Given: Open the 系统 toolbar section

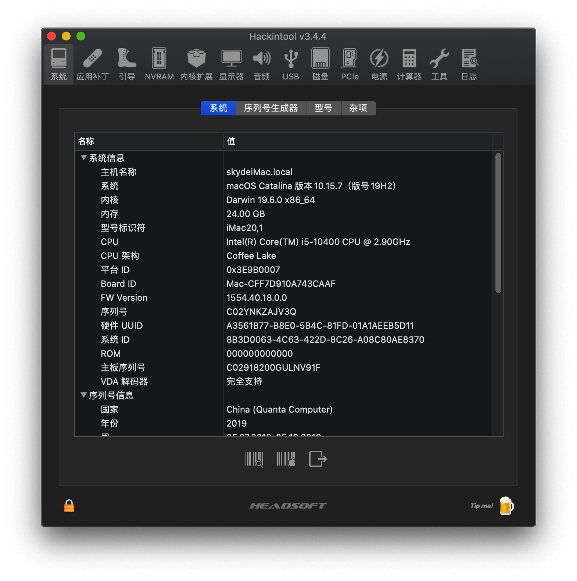Looking at the screenshot, I should [x=59, y=64].
